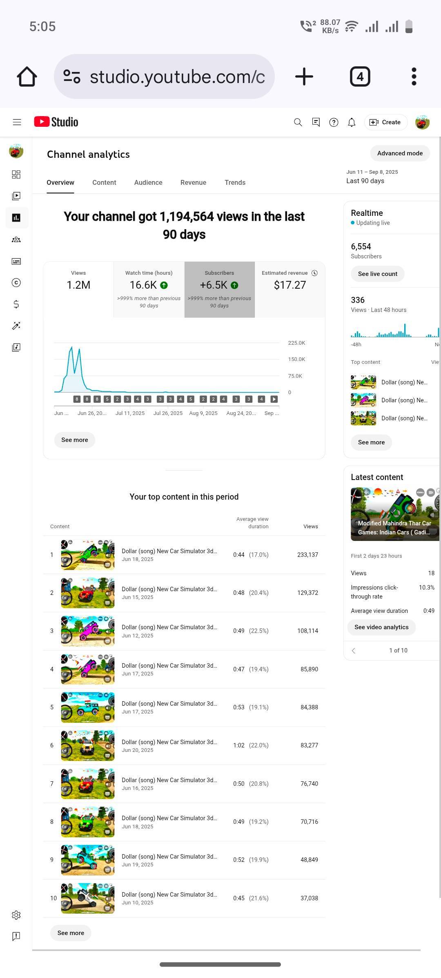
Task: Open the Content icon in left sidebar
Action: tap(16, 196)
